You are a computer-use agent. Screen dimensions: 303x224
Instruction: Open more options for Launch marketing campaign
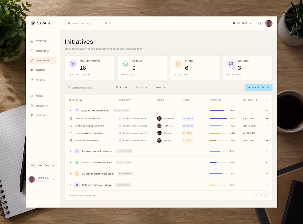(267, 133)
